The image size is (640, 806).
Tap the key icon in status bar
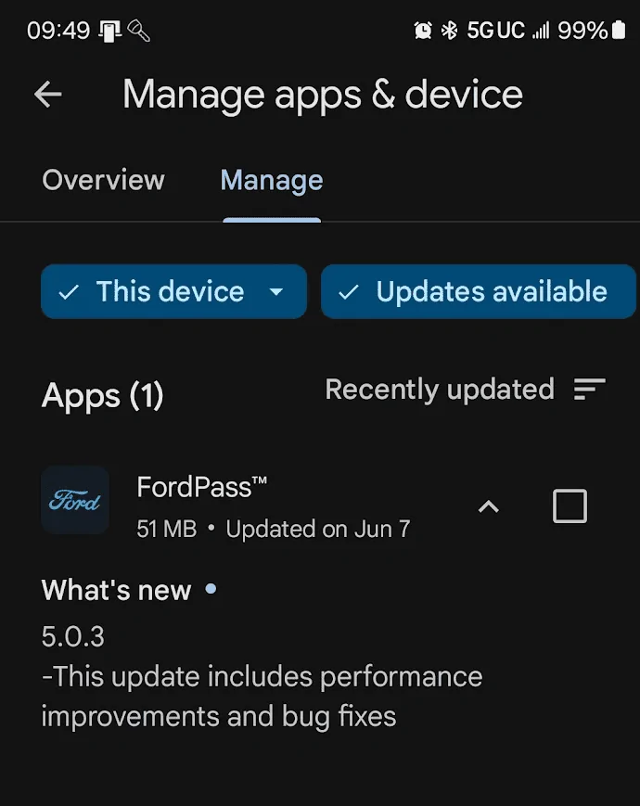tap(139, 32)
